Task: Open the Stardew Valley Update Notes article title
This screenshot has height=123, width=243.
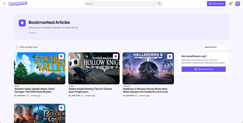Action: 35,90
